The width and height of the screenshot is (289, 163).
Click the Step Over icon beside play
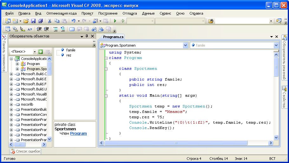point(122,21)
